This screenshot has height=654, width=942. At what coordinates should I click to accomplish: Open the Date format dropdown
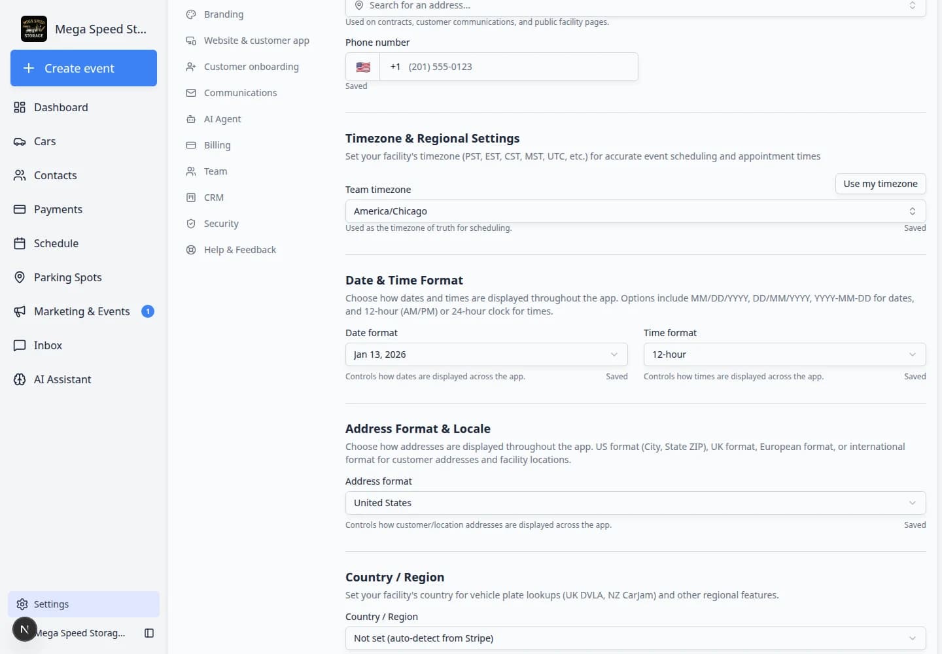[486, 354]
